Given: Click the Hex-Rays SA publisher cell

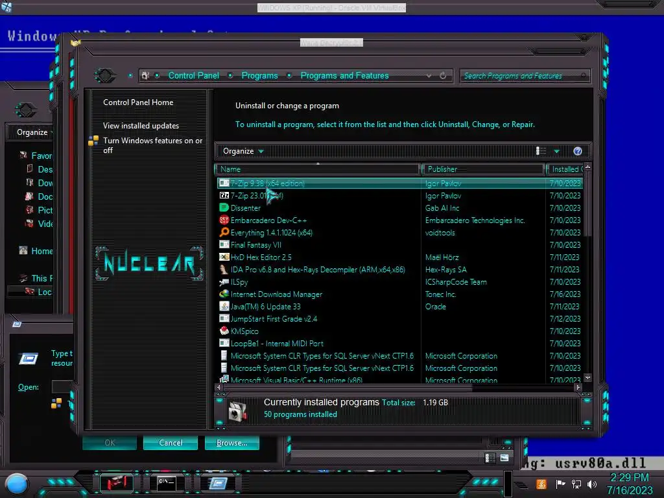Looking at the screenshot, I should pyautogui.click(x=445, y=269).
